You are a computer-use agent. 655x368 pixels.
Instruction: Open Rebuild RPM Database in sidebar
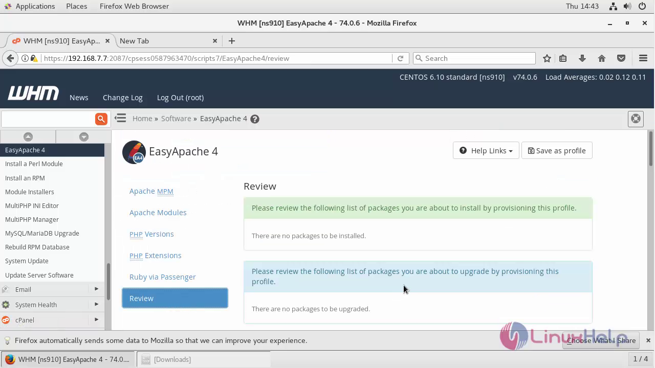(37, 247)
